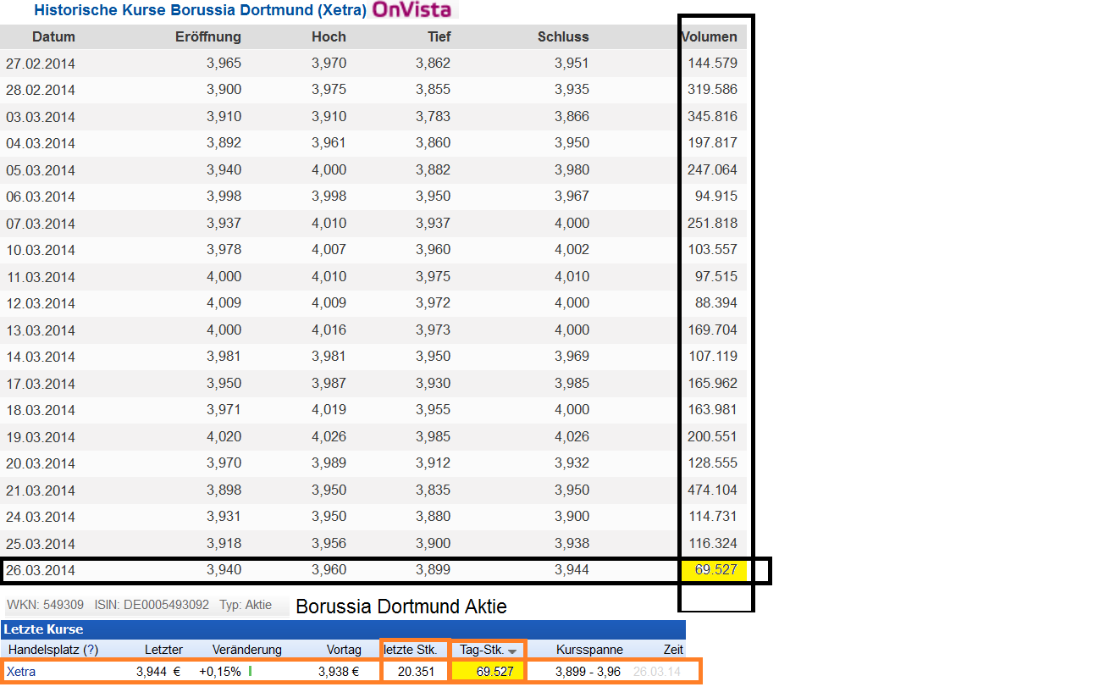This screenshot has height=687, width=1116.
Task: Select volume value 247.064
Action: [x=712, y=169]
